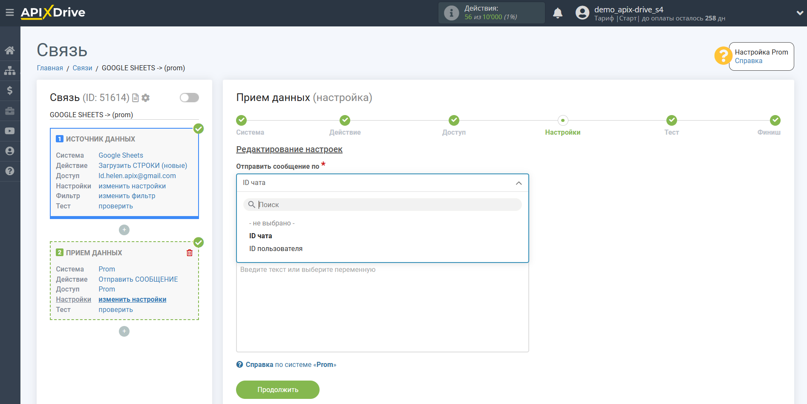Image resolution: width=807 pixels, height=404 pixels.
Task: Click the 'ИСТОЧНИК ДАННЫХ' block header
Action: coord(101,139)
